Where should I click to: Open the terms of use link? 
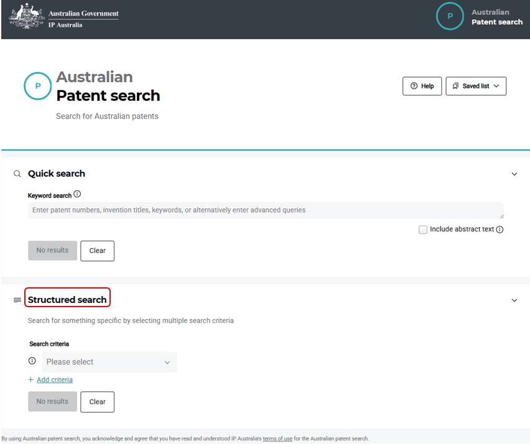coord(277,438)
